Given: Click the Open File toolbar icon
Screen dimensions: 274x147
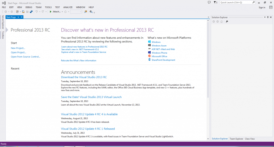Looking at the screenshot, I should tap(23, 12).
